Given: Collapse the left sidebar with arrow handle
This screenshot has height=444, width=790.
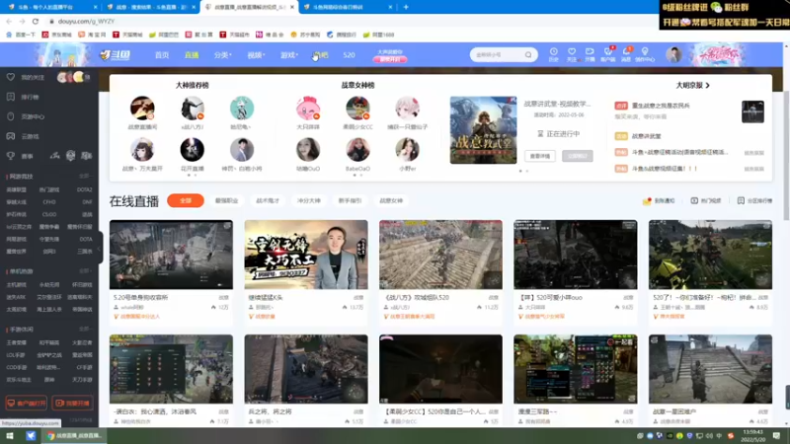Looking at the screenshot, I should [x=101, y=248].
